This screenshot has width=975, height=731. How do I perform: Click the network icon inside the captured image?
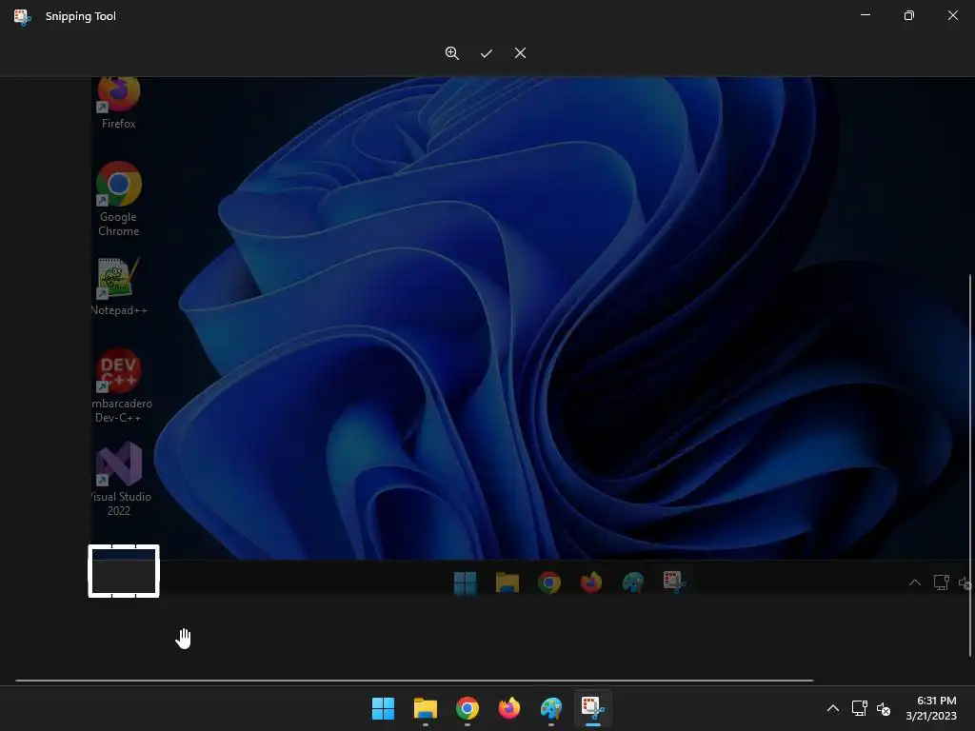tap(942, 583)
